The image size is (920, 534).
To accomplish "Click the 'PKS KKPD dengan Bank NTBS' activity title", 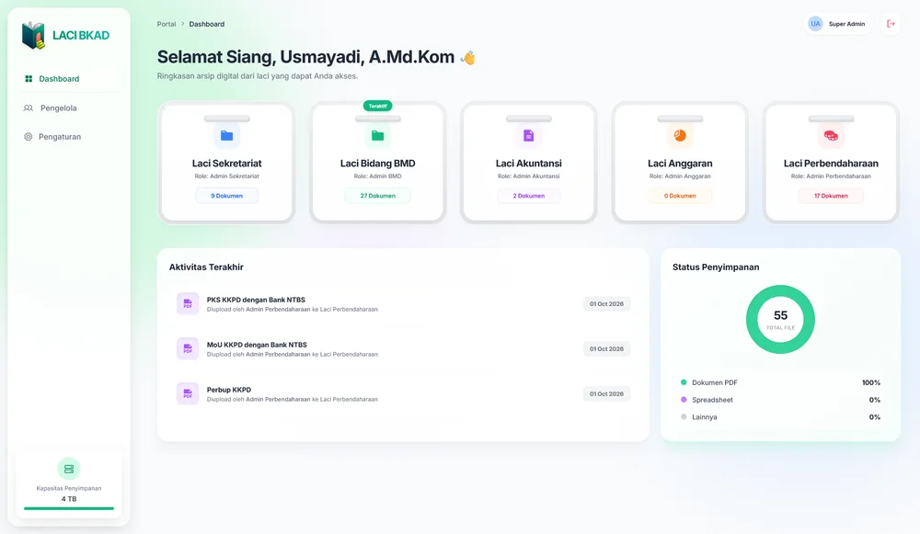I will tap(256, 300).
